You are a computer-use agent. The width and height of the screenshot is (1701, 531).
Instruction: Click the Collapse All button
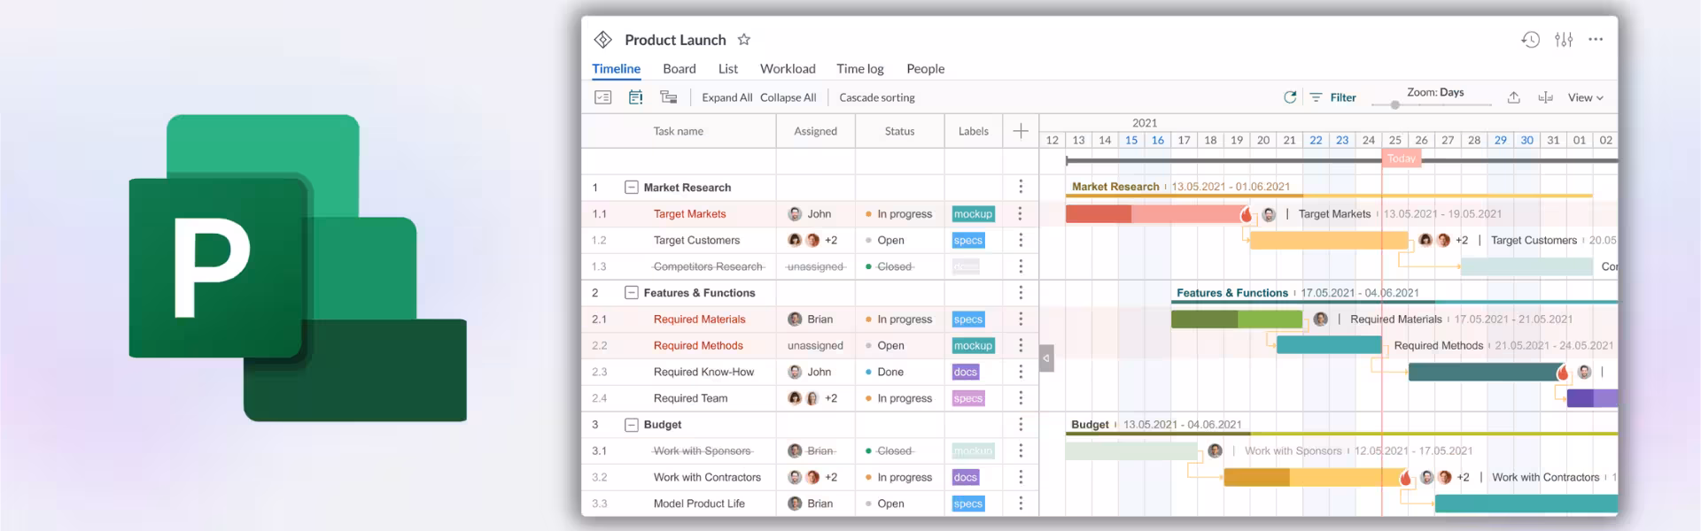click(788, 97)
